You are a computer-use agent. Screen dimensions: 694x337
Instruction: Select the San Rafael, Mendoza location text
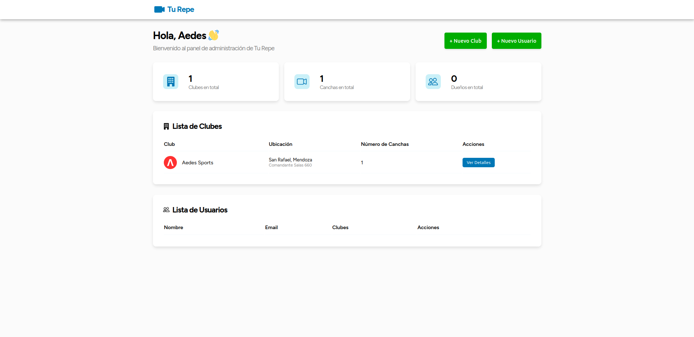tap(290, 160)
